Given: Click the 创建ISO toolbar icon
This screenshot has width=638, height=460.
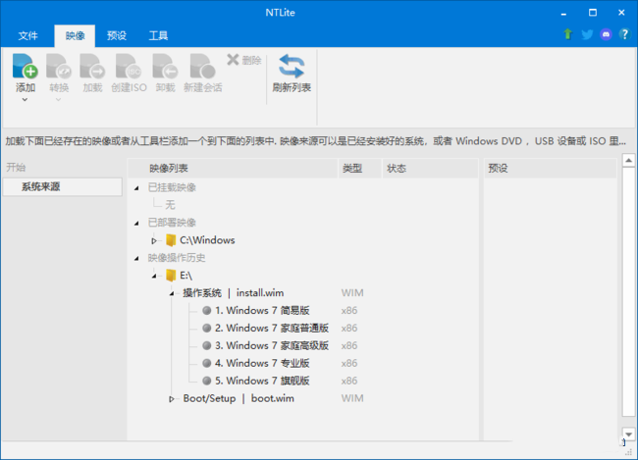Looking at the screenshot, I should click(129, 67).
